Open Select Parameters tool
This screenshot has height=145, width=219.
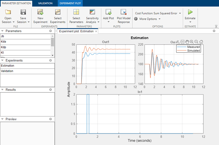(76, 12)
